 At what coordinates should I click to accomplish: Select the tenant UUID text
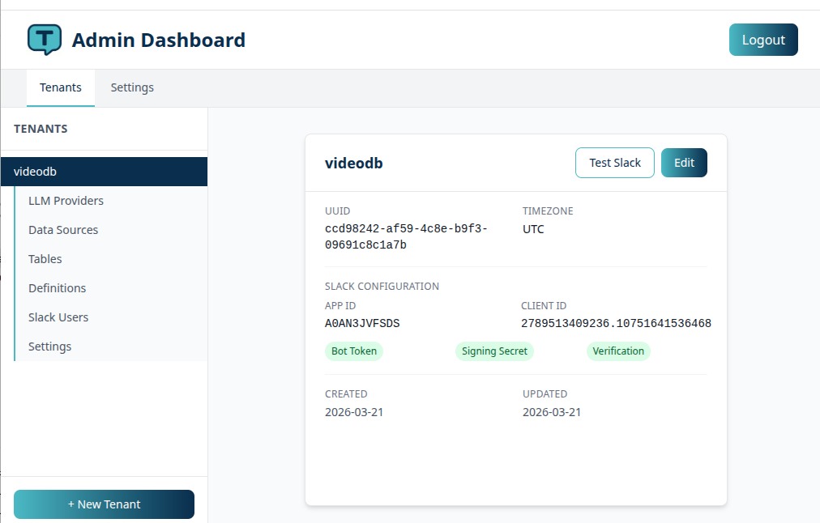click(405, 237)
